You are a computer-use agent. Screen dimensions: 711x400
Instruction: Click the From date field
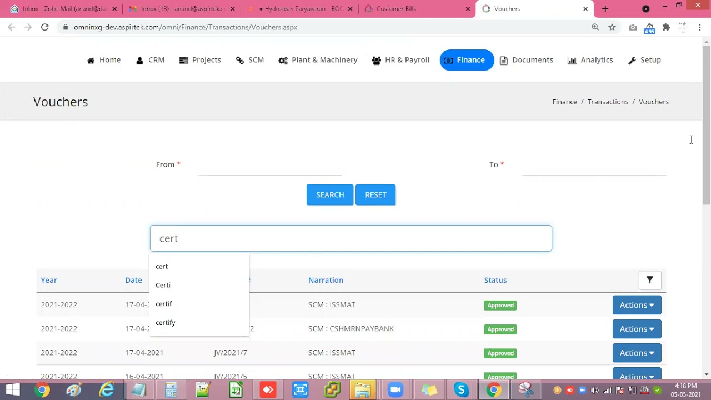tap(270, 165)
